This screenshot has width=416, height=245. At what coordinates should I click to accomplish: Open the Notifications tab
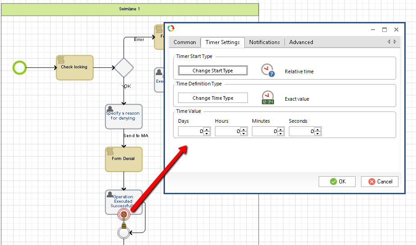(264, 42)
